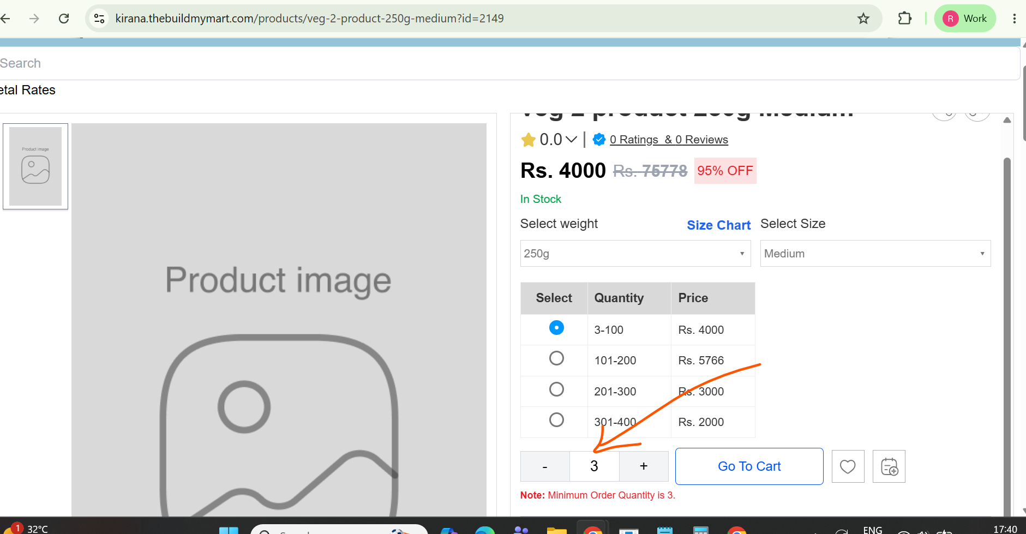Select the 3-100 quantity radio button

[x=556, y=328]
